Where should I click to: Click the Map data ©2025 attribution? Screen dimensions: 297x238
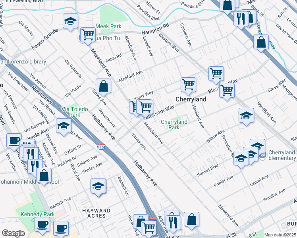tap(280, 235)
